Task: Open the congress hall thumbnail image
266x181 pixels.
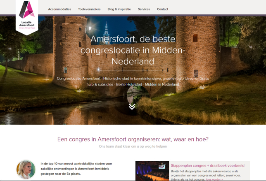Action: (152, 171)
